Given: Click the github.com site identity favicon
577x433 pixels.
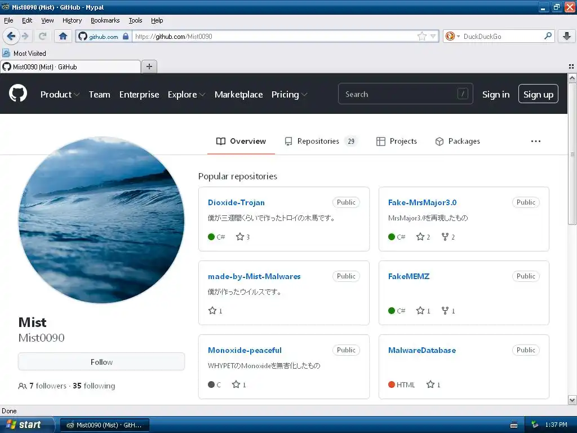Looking at the screenshot, I should 83,36.
